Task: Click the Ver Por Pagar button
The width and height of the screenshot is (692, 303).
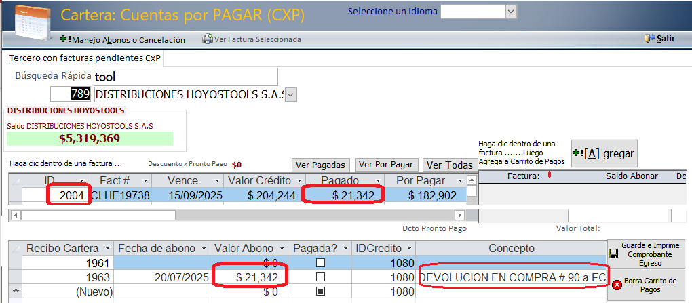Action: pyautogui.click(x=385, y=165)
